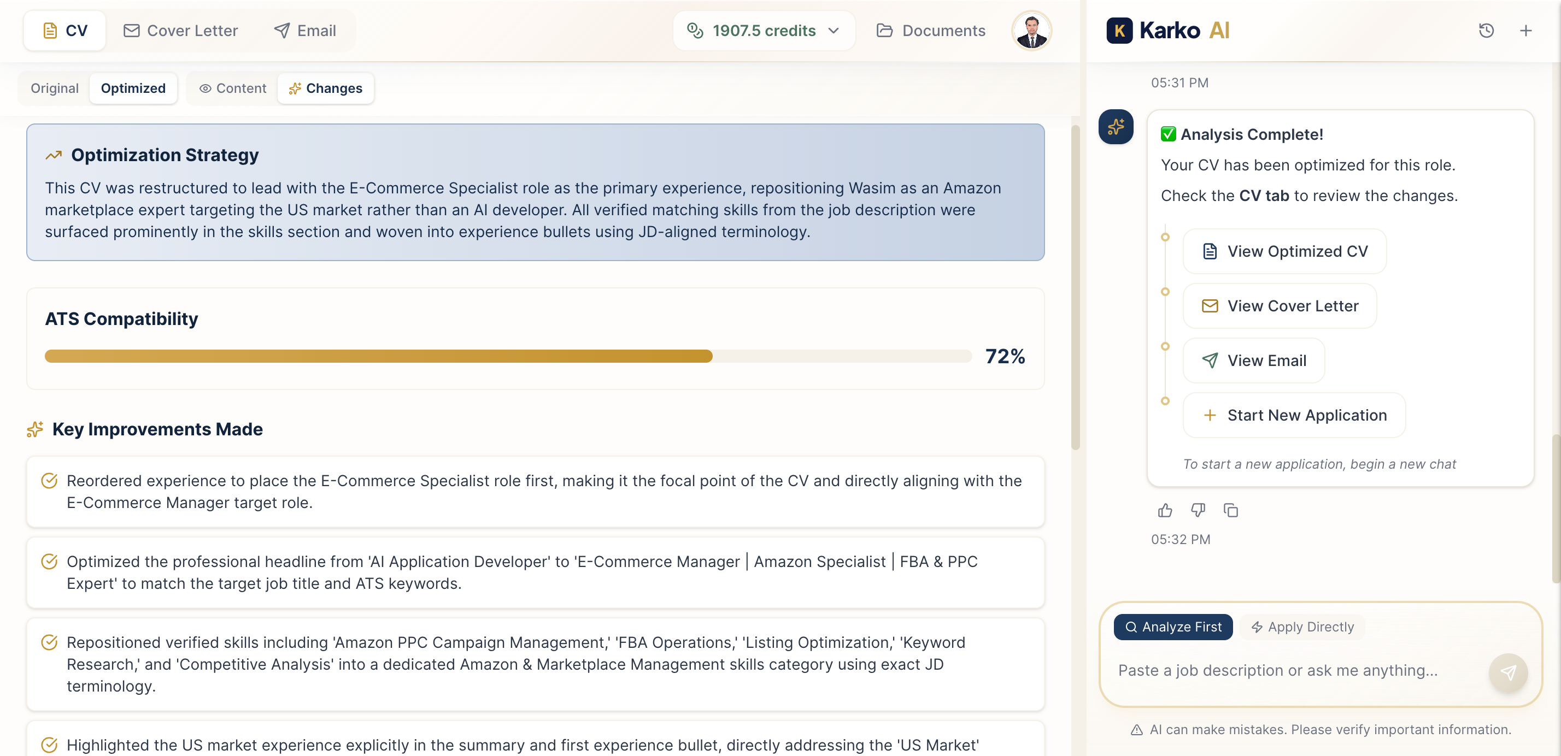Click Start New Application button

coord(1294,415)
